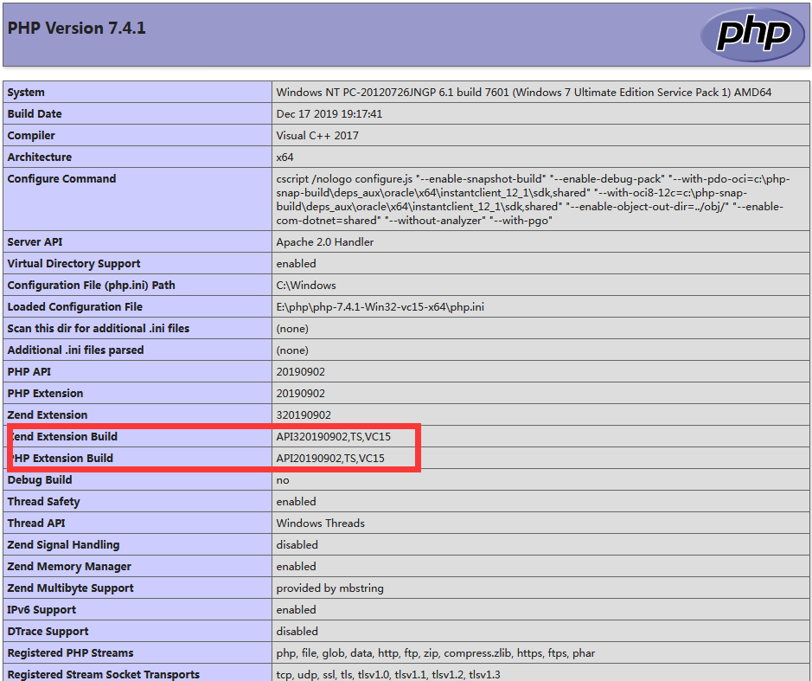Click 'Registered Stream Socket Transports' label
Screen dimensions: 812x681
(104, 674)
